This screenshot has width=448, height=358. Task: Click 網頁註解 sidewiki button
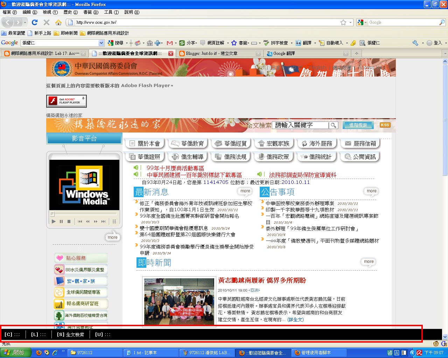pyautogui.click(x=212, y=43)
